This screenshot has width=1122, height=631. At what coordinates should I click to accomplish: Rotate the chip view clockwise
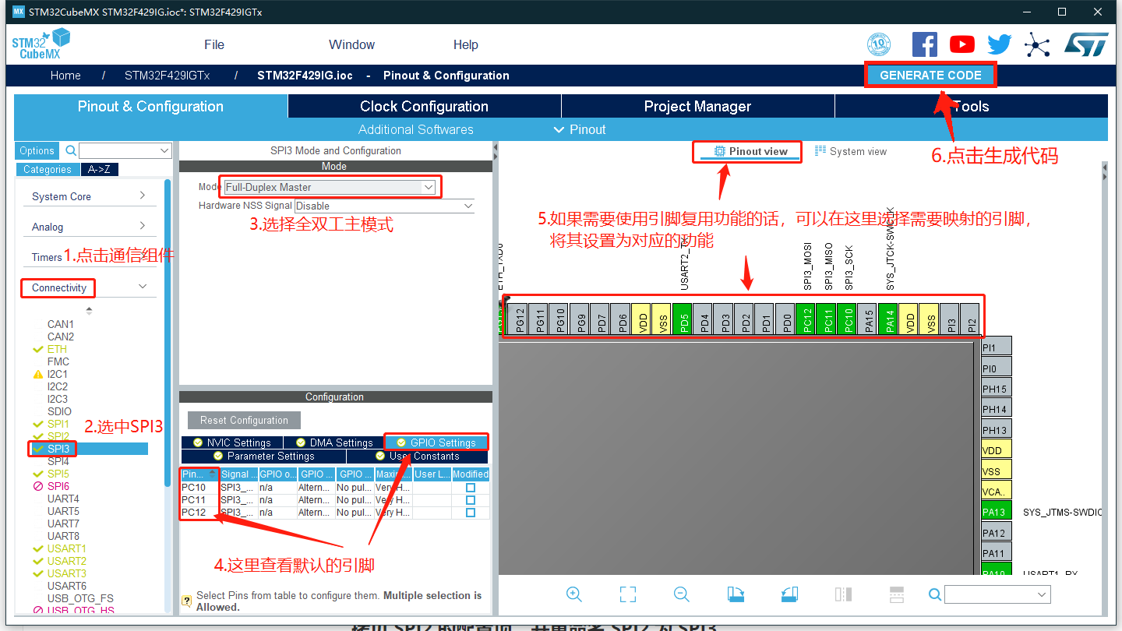[736, 594]
